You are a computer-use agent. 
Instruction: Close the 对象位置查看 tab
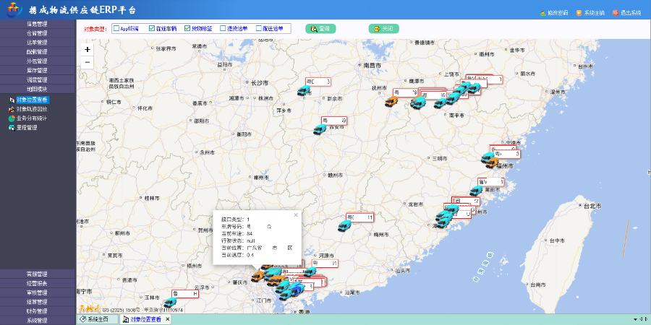[167, 319]
